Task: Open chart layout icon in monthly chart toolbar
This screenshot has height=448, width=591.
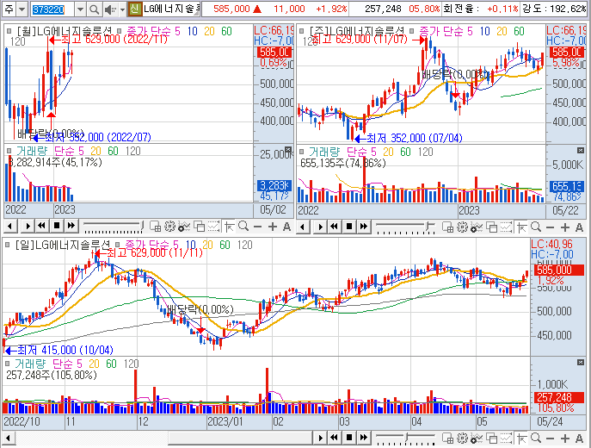Action: coord(156,227)
